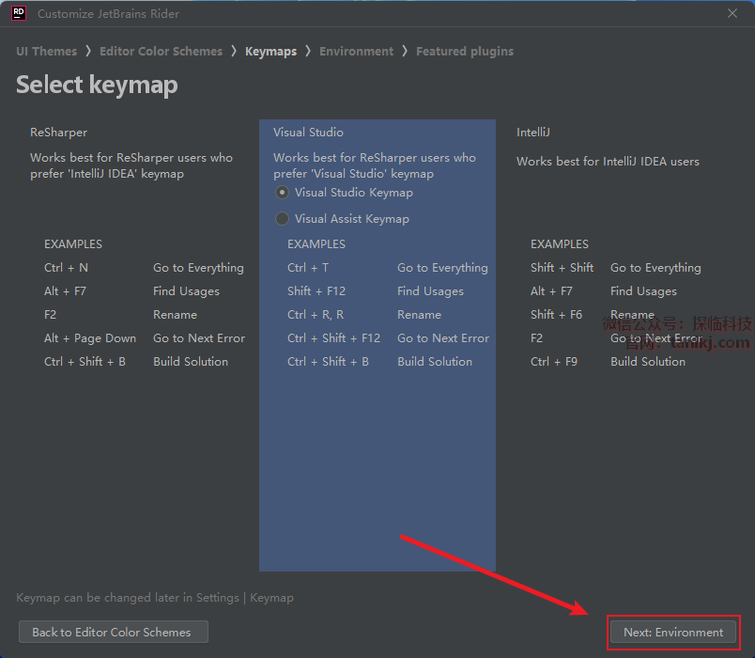
Task: Click the Rider RD logo in title bar
Action: pos(18,13)
